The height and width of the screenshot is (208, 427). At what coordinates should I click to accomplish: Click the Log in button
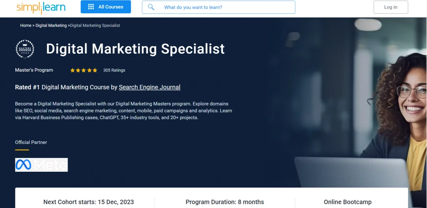391,7
